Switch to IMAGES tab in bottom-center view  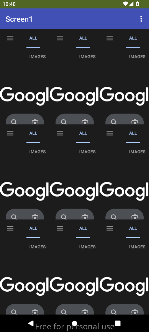coord(87,247)
